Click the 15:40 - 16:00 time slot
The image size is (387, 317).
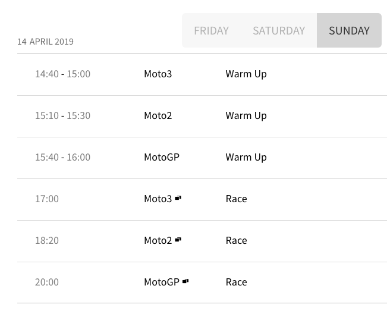62,158
